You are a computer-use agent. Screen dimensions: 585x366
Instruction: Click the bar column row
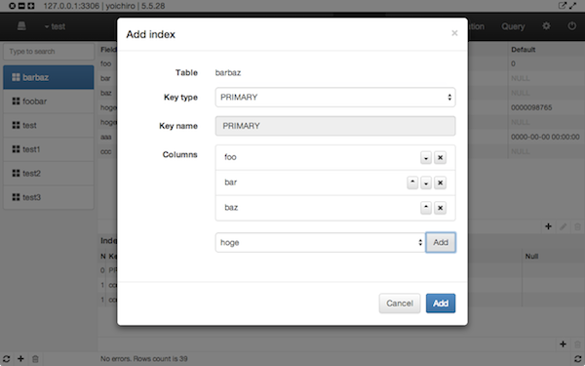point(335,183)
